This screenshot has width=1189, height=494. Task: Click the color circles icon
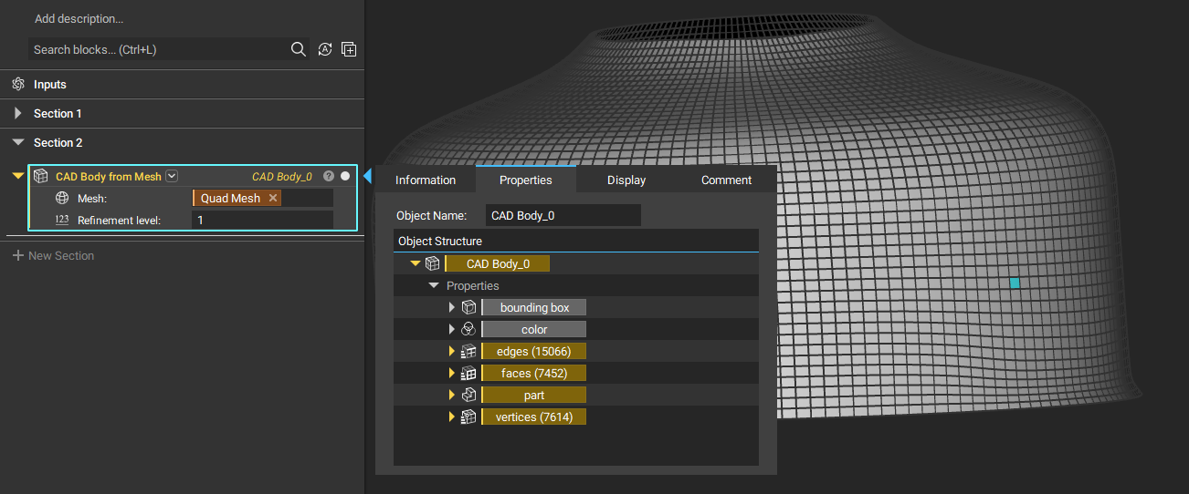coord(468,329)
